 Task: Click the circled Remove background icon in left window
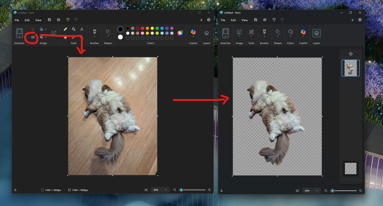coord(33,38)
